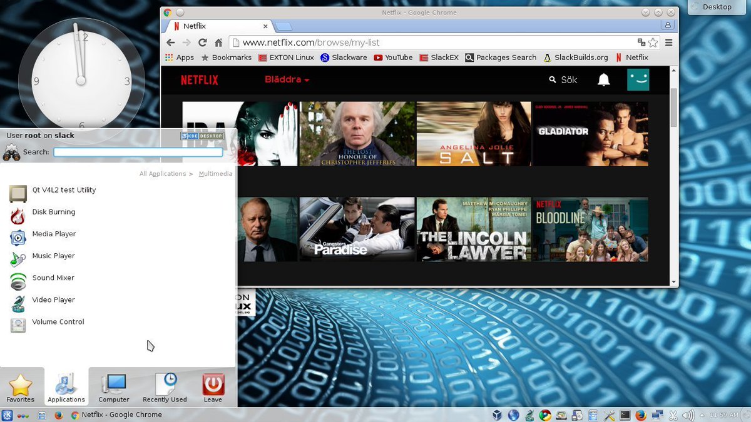Select the Applications launcher tab
Screen dimensions: 751x422
pos(66,388)
